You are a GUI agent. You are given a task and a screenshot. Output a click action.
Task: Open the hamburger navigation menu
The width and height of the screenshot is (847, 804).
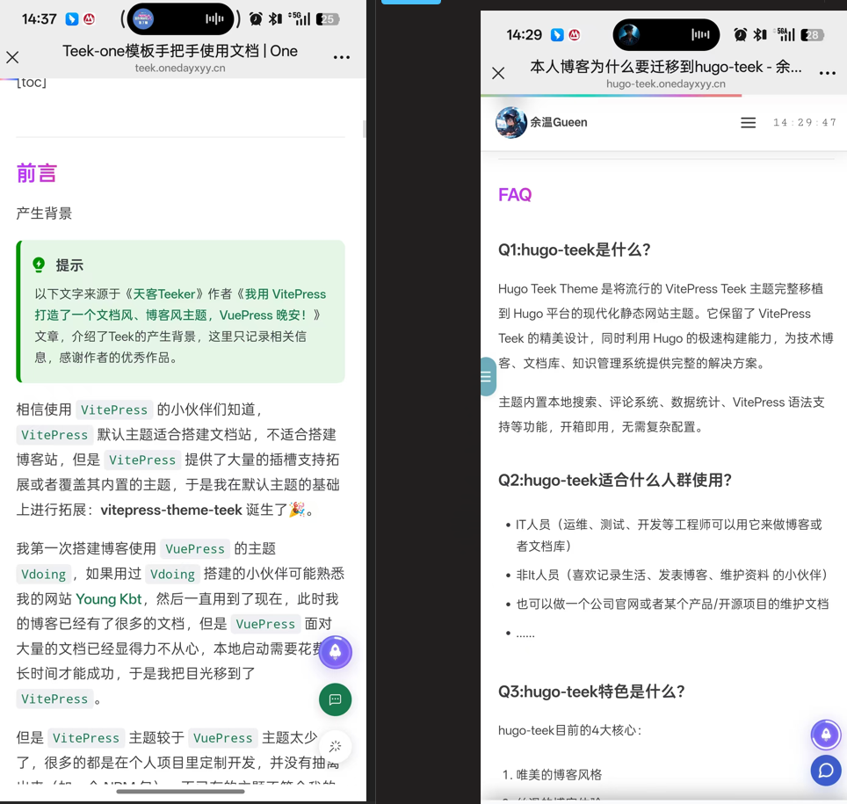point(748,123)
